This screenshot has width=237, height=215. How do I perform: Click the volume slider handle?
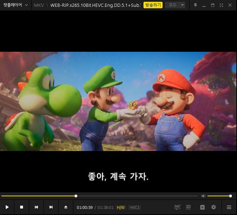[230, 196]
